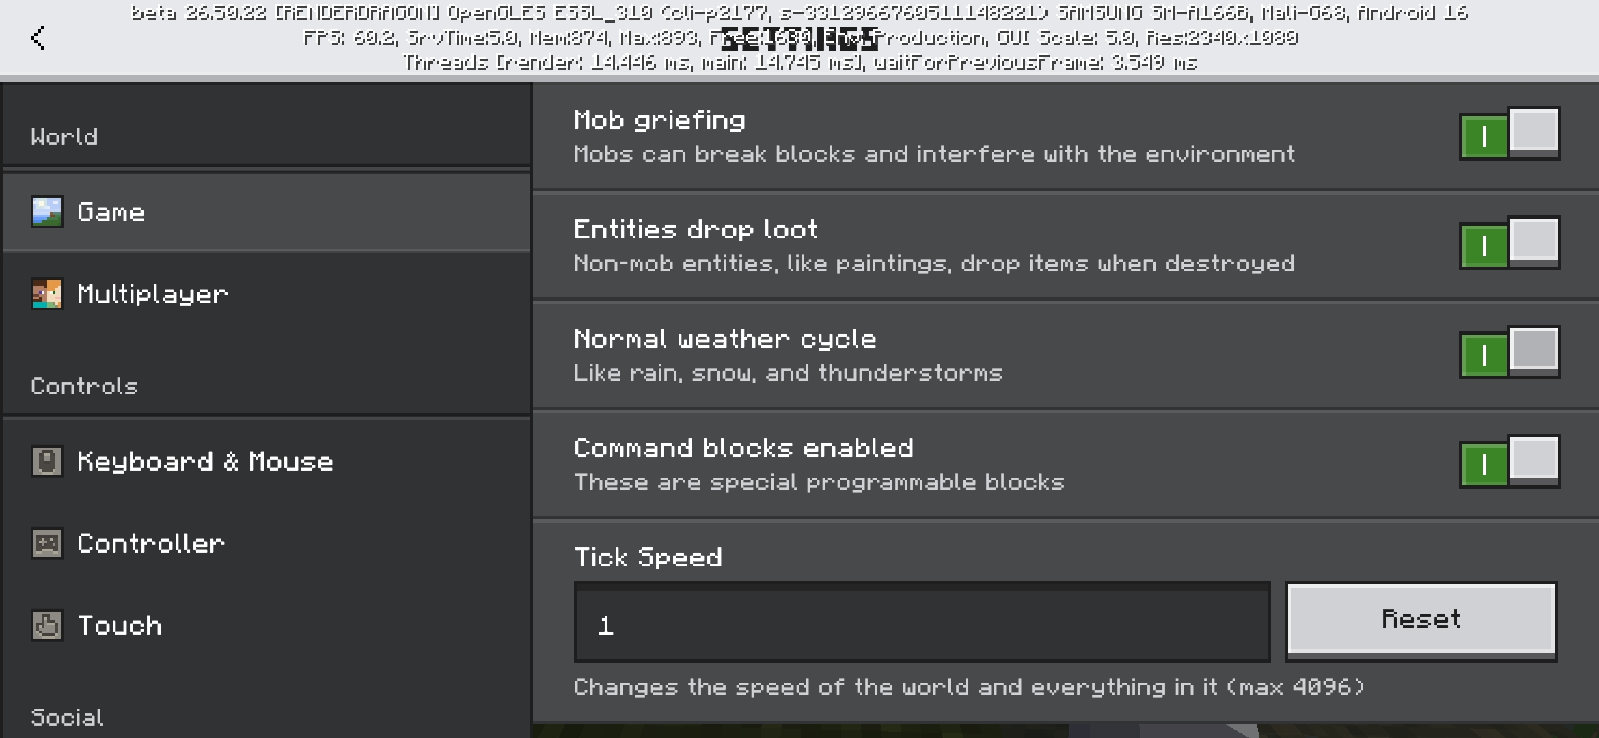Viewport: 1599px width, 738px height.
Task: Click the Command blocks enabled label
Action: [743, 448]
